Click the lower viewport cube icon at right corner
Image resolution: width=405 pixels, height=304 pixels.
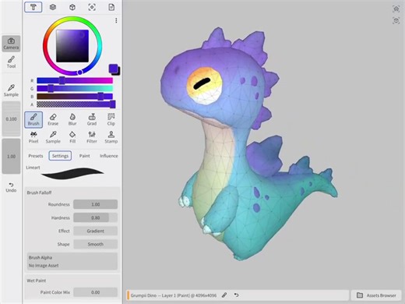(x=396, y=20)
